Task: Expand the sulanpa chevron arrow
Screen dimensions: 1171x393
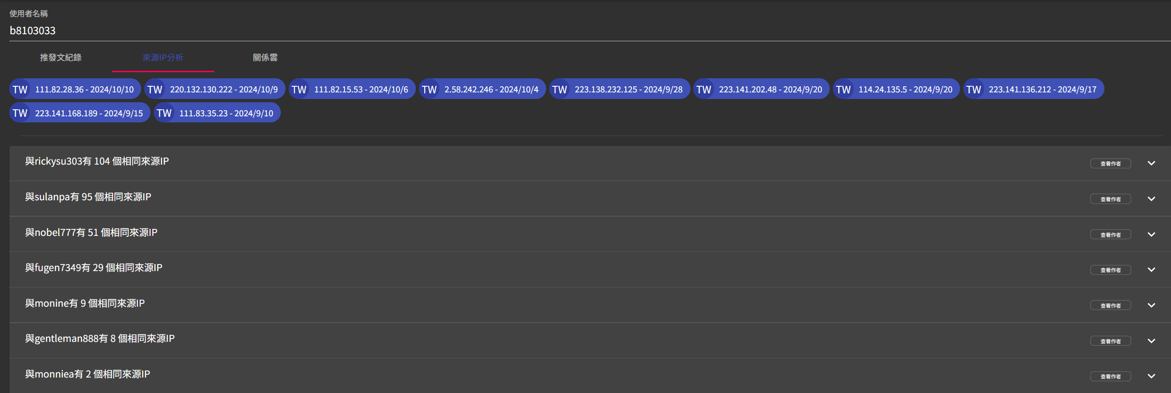Action: [1151, 199]
